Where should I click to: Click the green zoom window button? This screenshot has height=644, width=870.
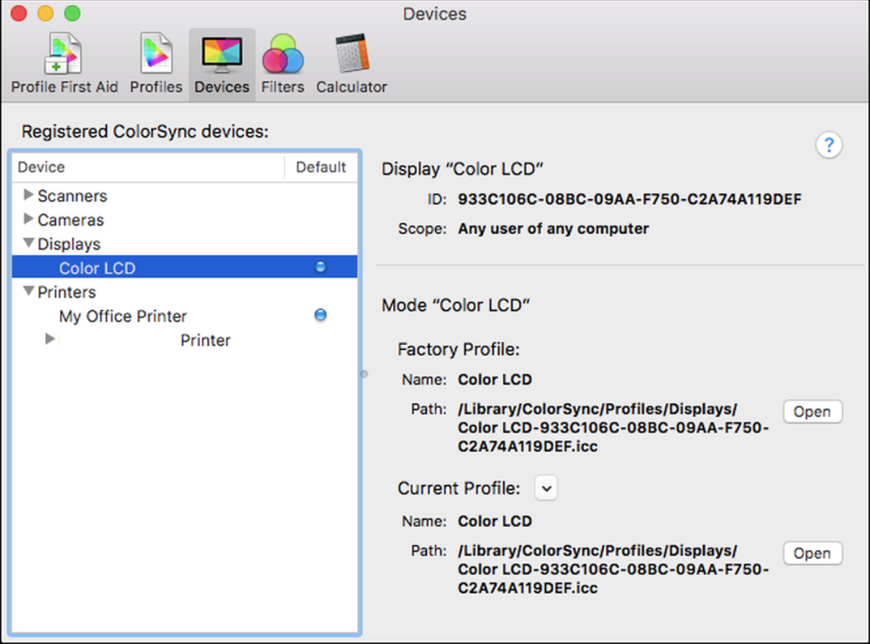tap(72, 13)
